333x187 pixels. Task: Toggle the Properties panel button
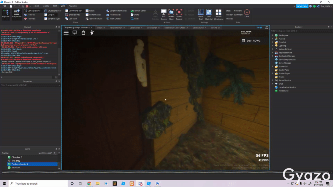click(x=17, y=14)
